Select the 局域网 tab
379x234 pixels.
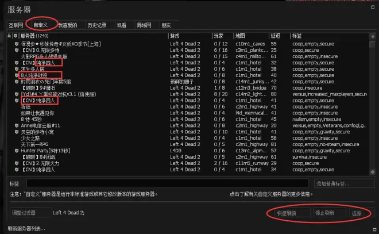tap(144, 25)
